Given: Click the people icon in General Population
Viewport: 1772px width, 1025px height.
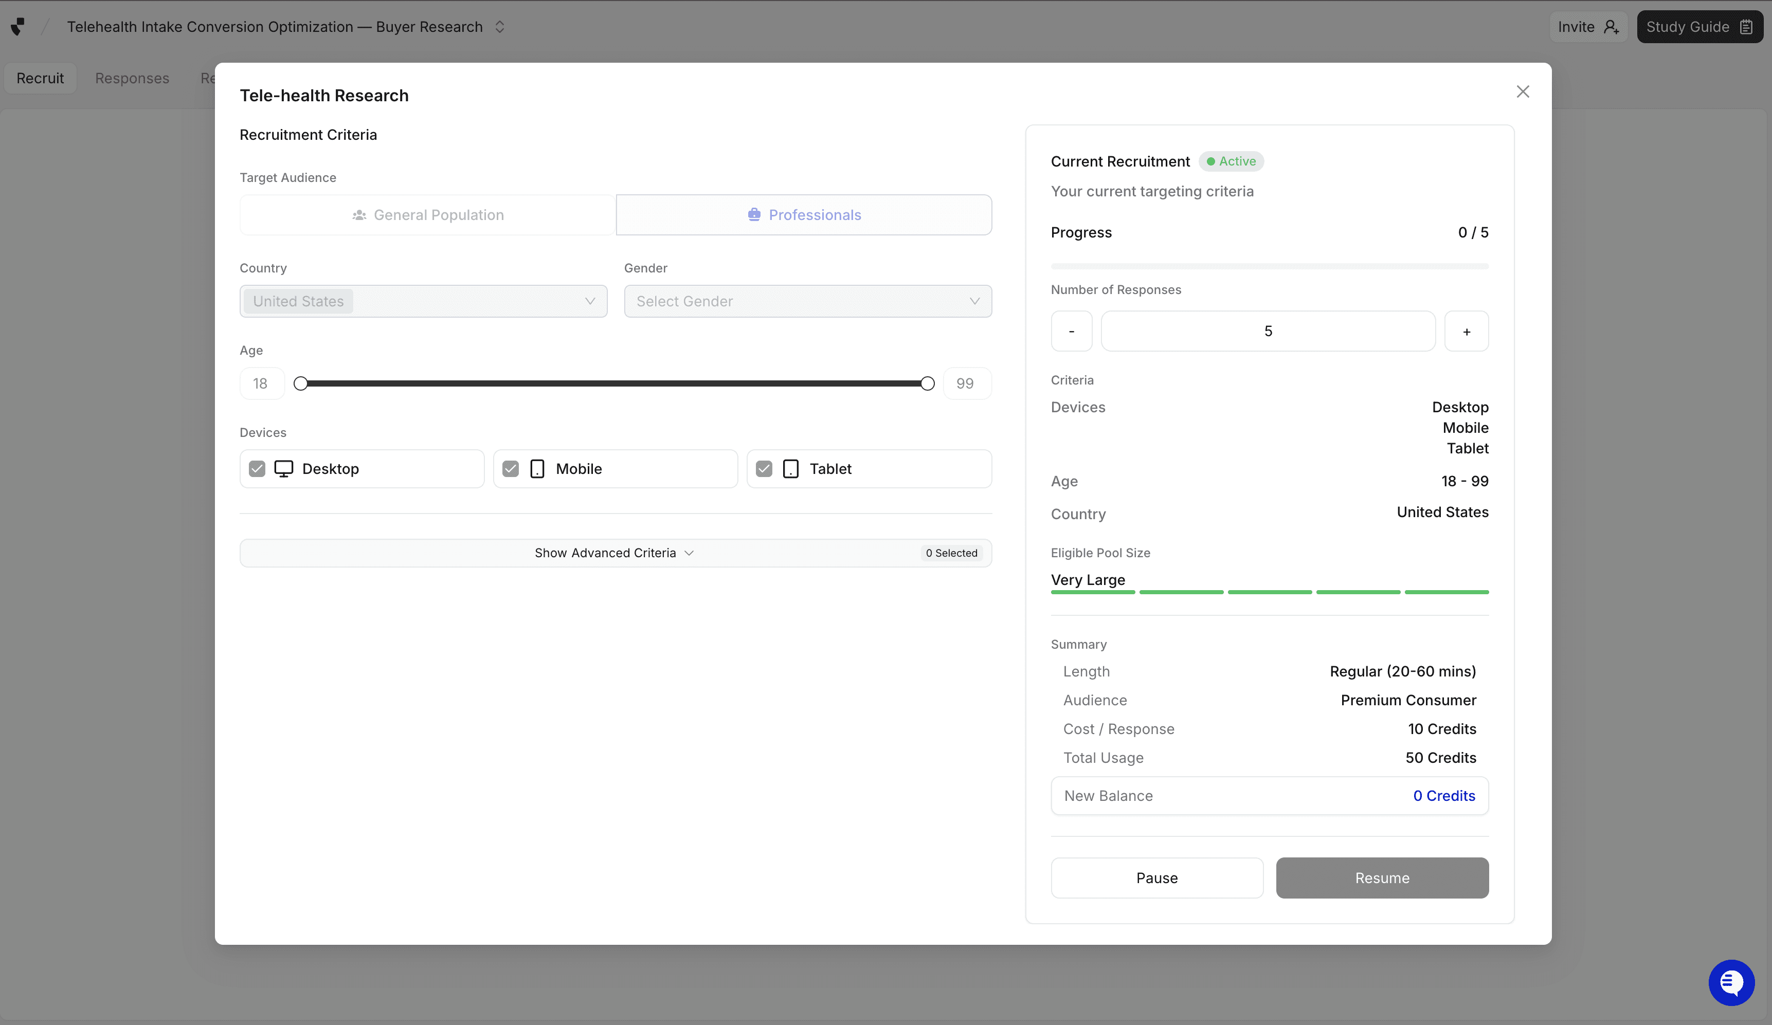Looking at the screenshot, I should [359, 215].
